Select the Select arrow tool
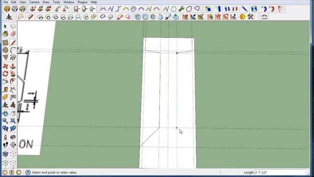Image resolution: width=314 pixels, height=177 pixels. click(5, 26)
